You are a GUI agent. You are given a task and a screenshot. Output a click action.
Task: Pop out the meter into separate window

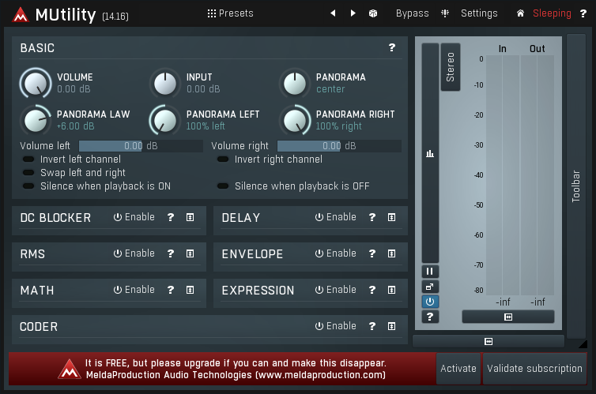pos(430,287)
